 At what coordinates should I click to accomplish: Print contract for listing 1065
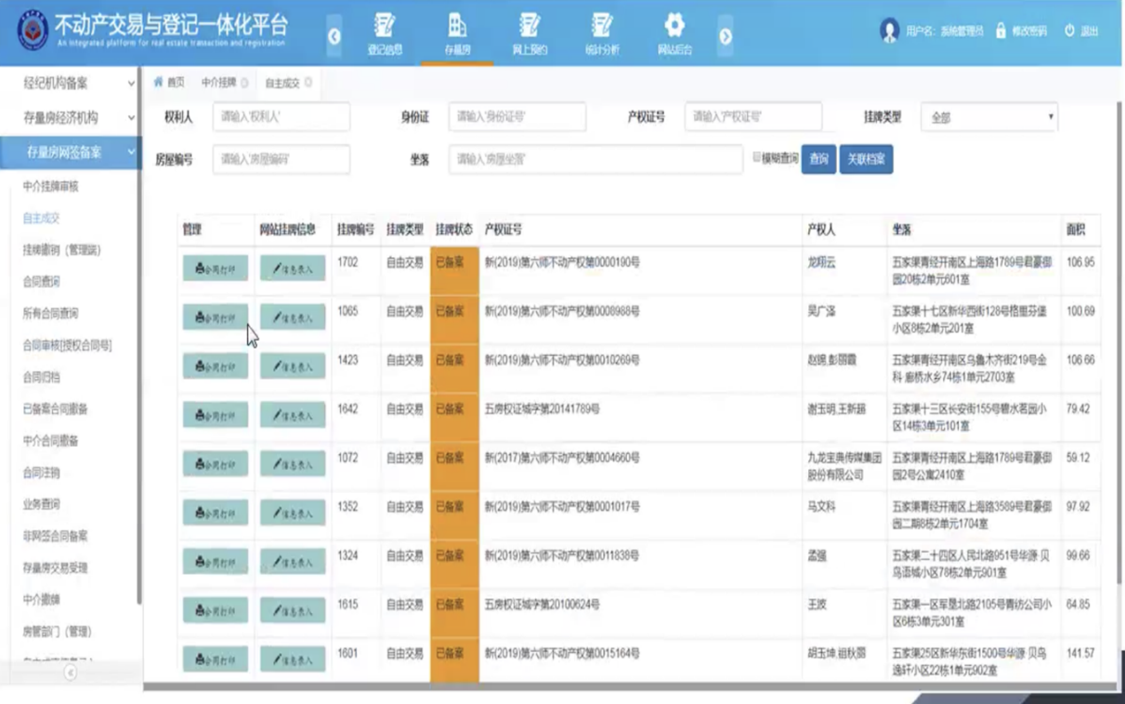[x=216, y=318]
